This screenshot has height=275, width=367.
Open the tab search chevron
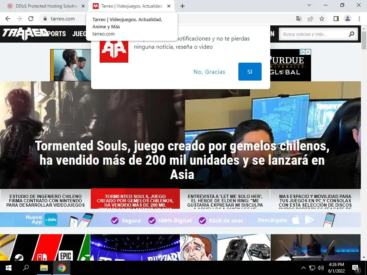[309, 5]
